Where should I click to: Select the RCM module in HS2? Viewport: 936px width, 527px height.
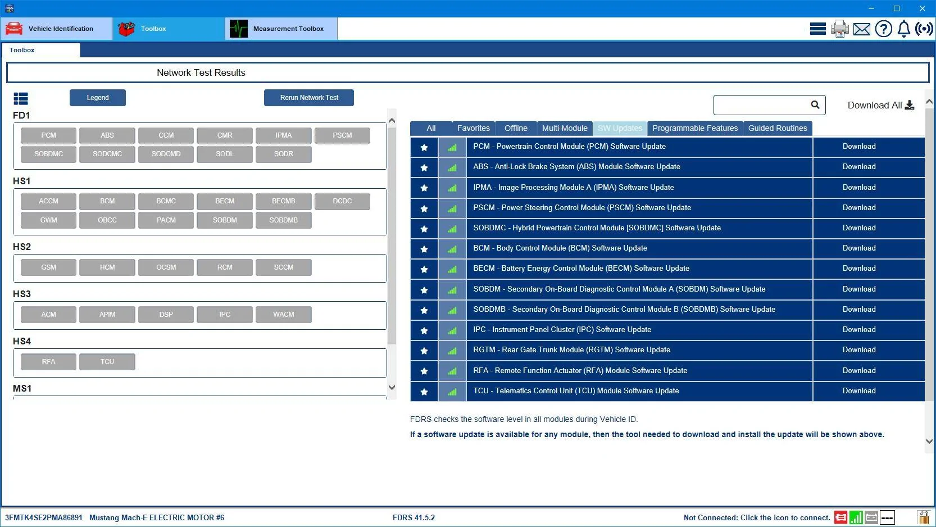point(225,267)
